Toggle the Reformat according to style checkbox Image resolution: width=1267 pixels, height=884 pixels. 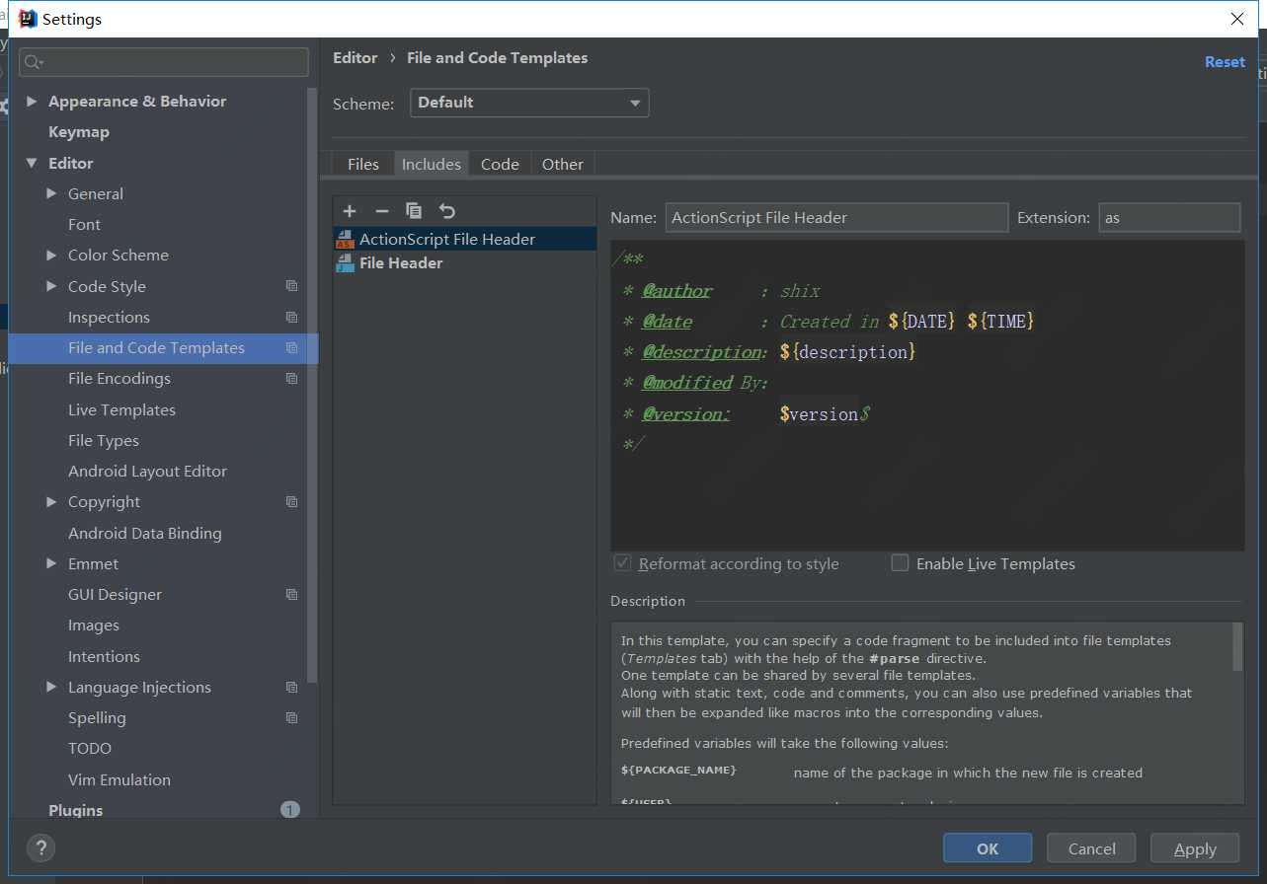click(x=622, y=563)
